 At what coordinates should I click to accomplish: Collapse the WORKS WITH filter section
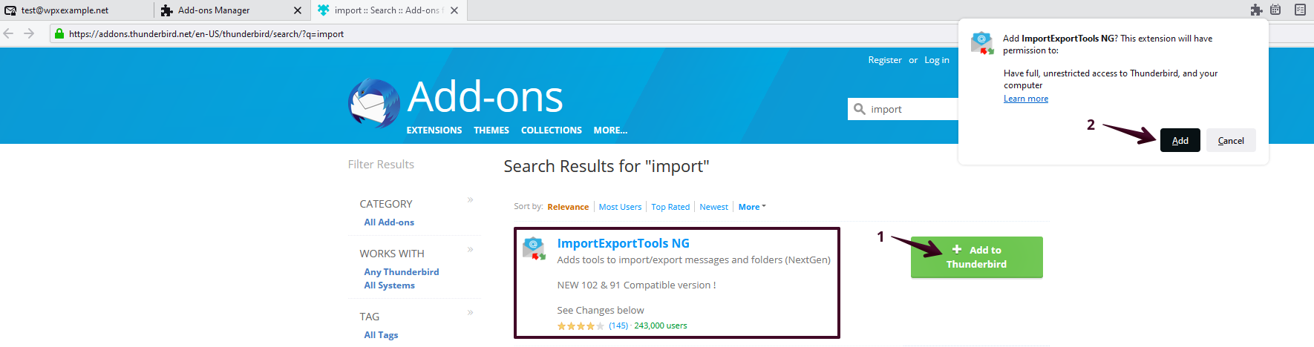pyautogui.click(x=470, y=250)
